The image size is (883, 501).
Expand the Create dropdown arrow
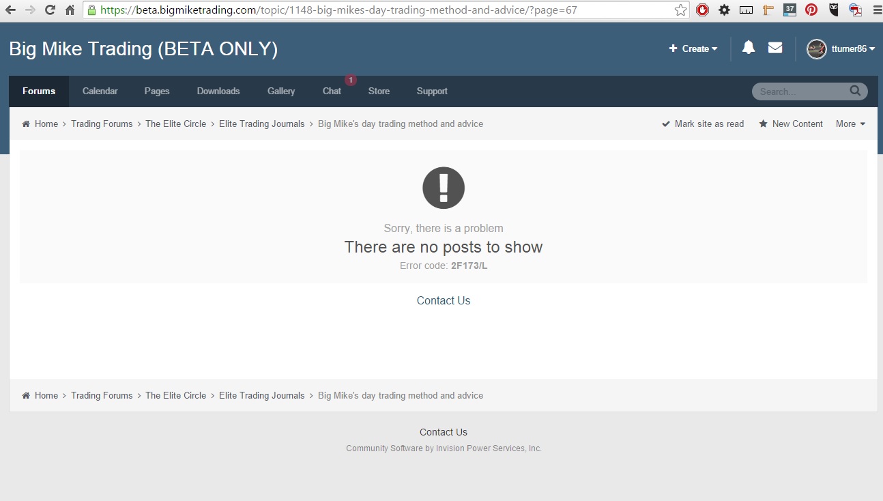point(714,49)
